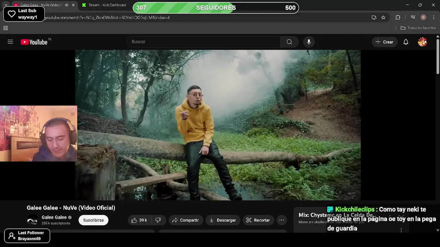
Task: Start voice search with microphone icon
Action: (309, 42)
